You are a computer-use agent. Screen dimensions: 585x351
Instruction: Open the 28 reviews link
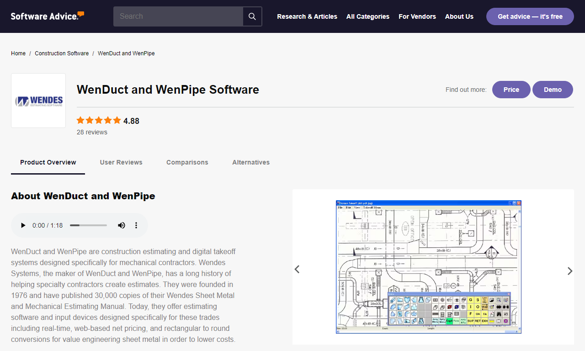92,132
